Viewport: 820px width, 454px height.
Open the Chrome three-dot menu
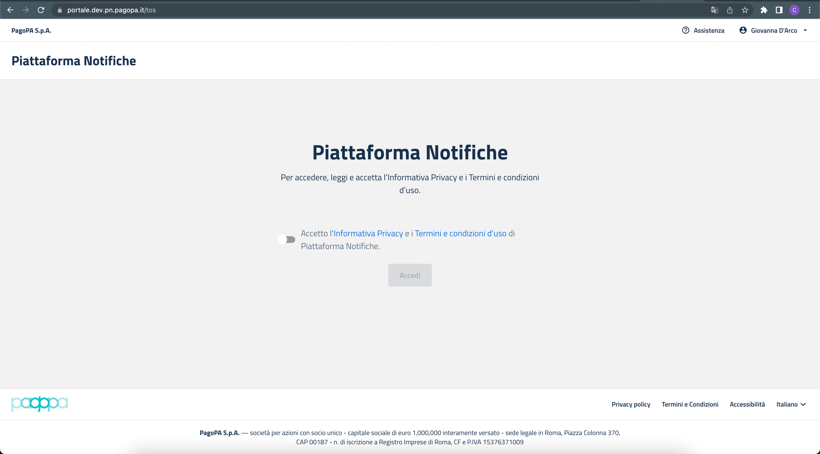pos(809,10)
